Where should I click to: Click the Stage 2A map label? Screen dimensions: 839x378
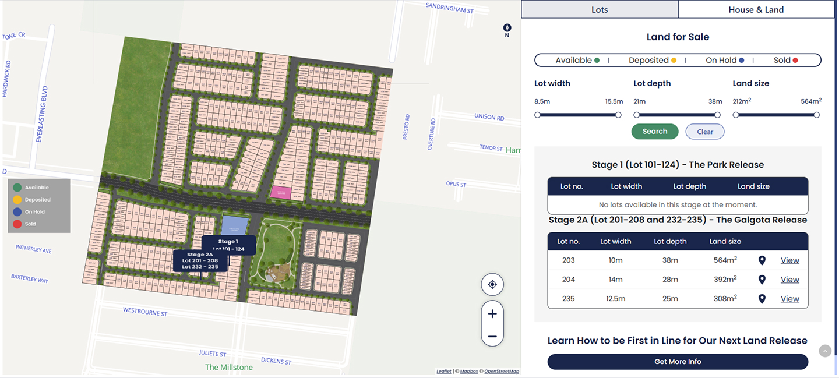tap(200, 260)
